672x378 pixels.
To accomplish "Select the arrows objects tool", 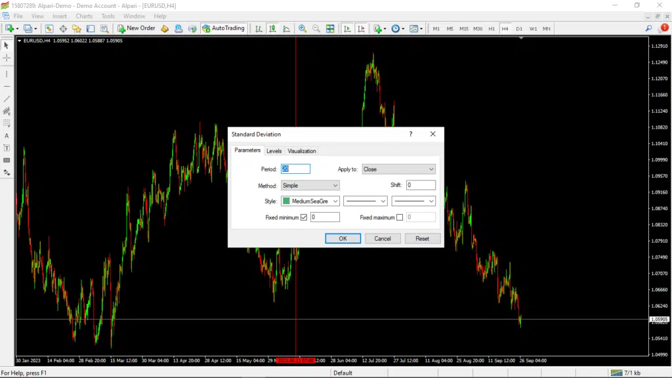I will (x=7, y=173).
